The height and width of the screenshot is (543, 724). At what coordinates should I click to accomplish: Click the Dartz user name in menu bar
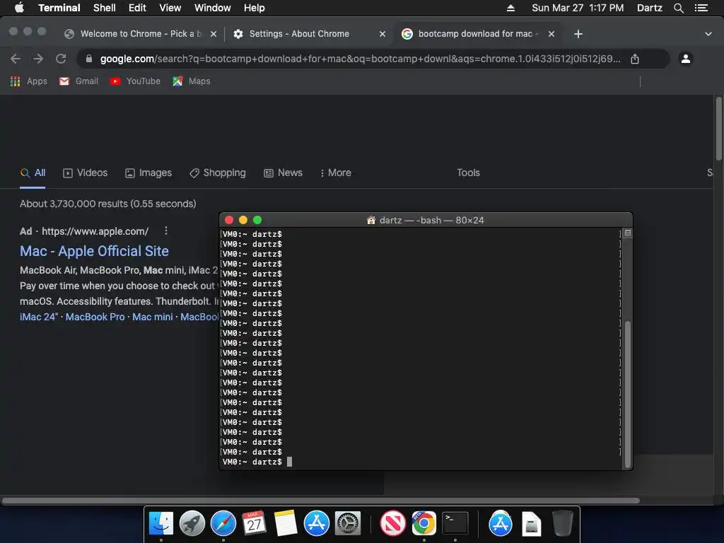tap(649, 8)
